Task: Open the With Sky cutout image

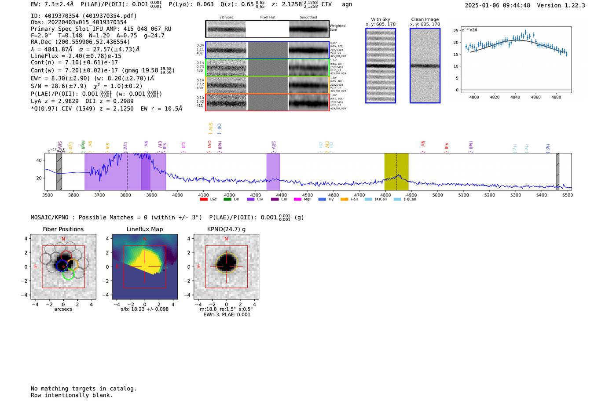Action: [x=381, y=66]
